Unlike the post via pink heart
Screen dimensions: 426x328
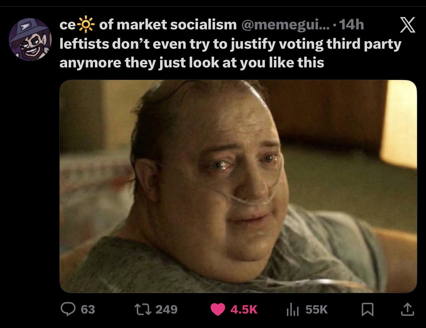pos(219,310)
